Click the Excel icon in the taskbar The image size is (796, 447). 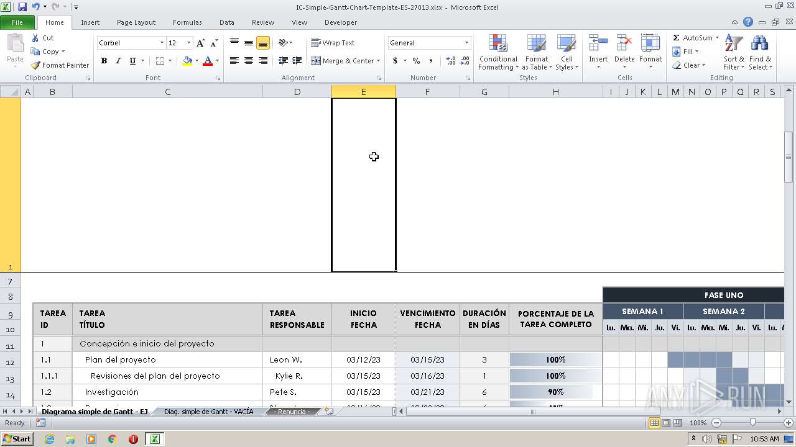click(x=154, y=439)
